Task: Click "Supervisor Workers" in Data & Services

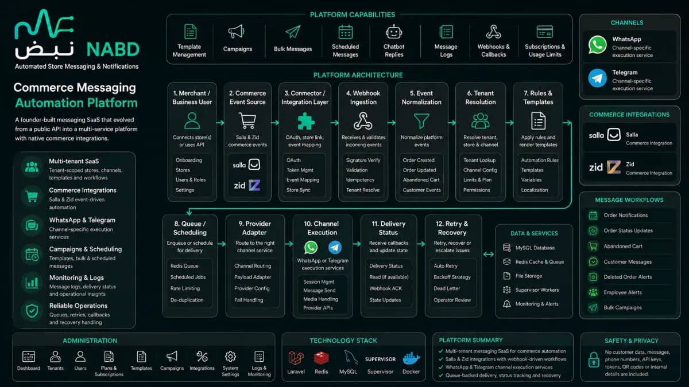Action: [537, 290]
